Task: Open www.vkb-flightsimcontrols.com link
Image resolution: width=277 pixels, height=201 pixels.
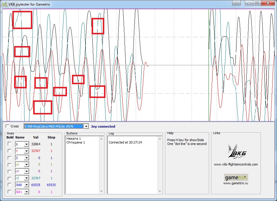Action: [x=236, y=165]
